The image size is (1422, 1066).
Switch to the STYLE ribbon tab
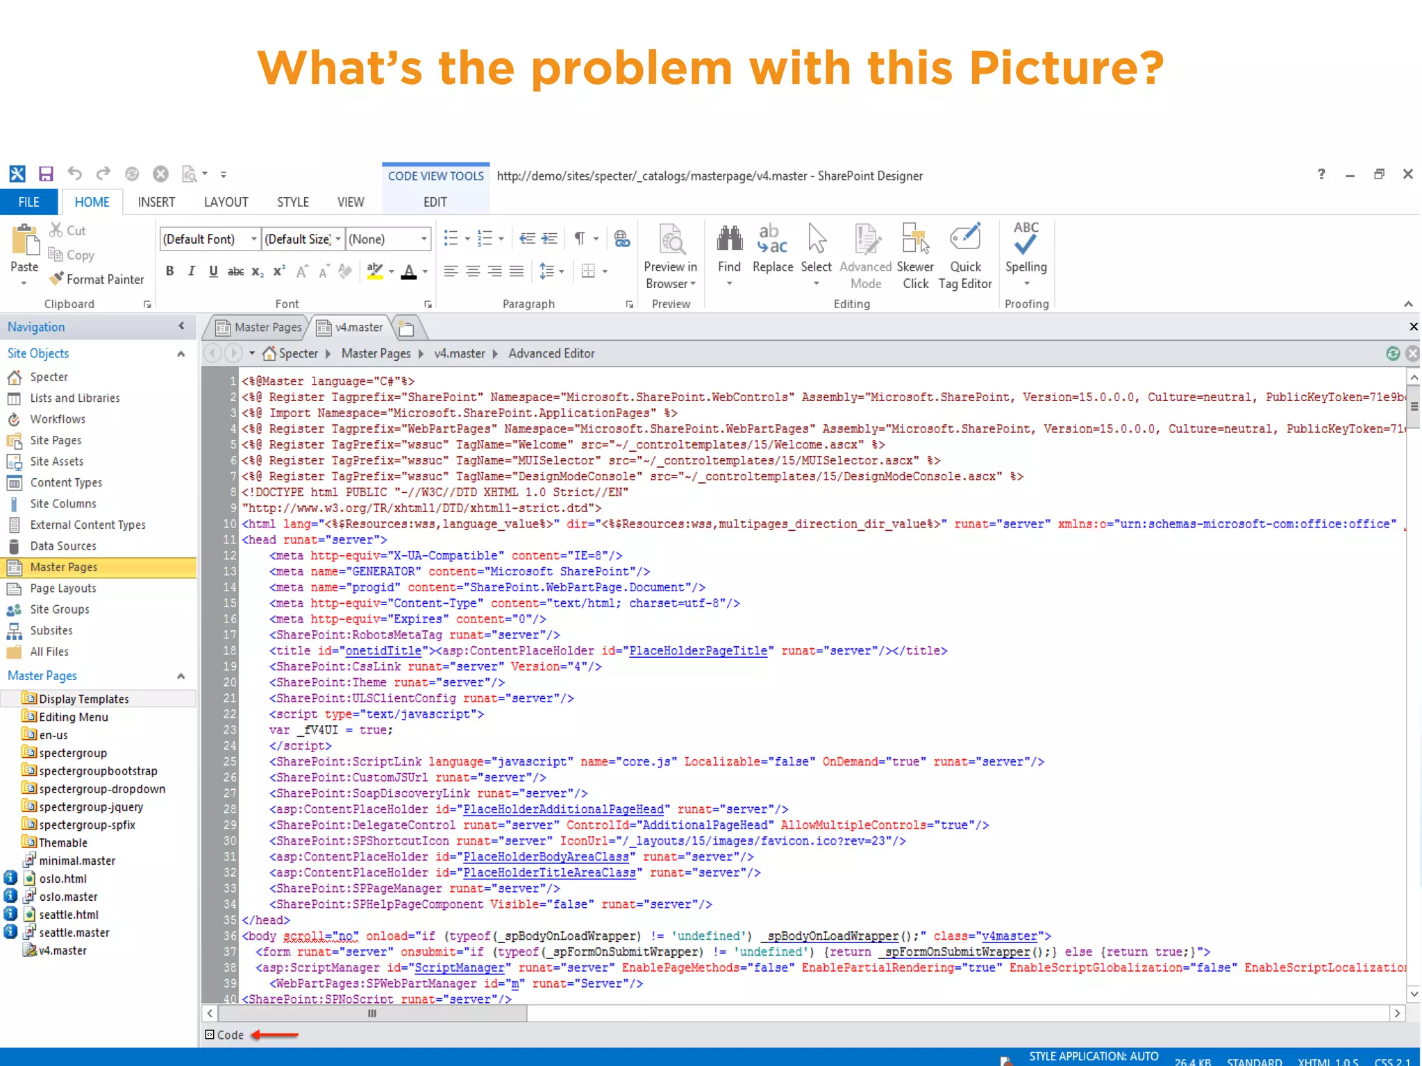292,202
